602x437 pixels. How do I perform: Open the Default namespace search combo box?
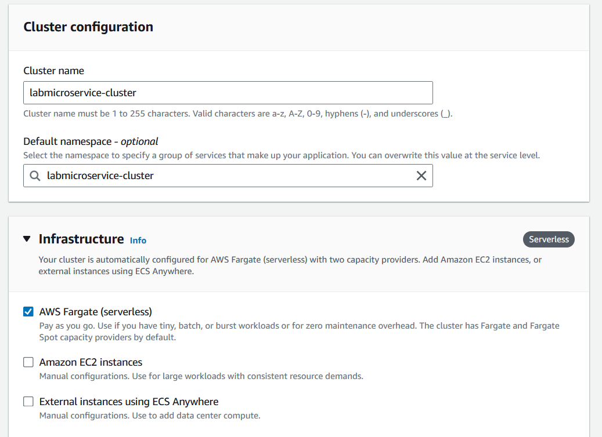[228, 176]
